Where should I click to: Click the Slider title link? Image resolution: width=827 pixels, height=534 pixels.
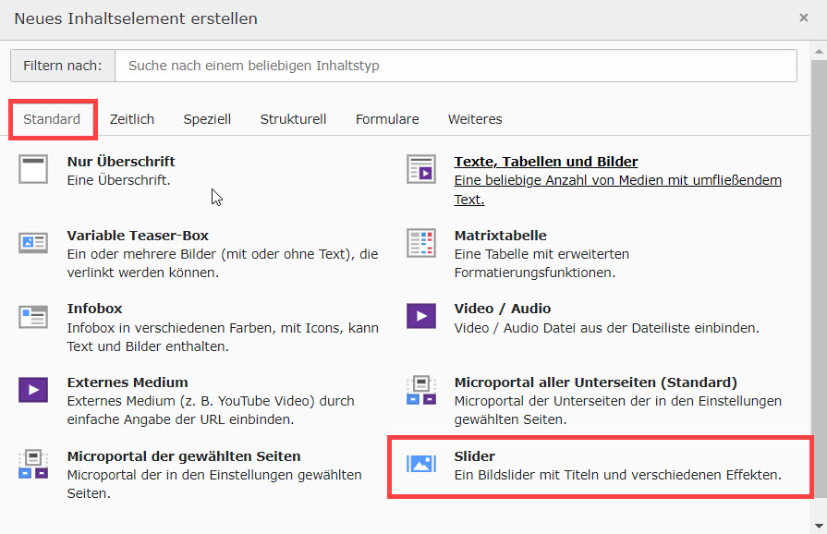pyautogui.click(x=475, y=456)
